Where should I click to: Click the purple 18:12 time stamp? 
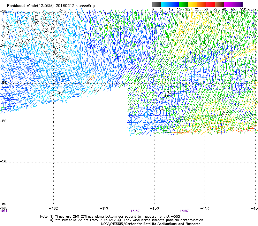point(5,211)
